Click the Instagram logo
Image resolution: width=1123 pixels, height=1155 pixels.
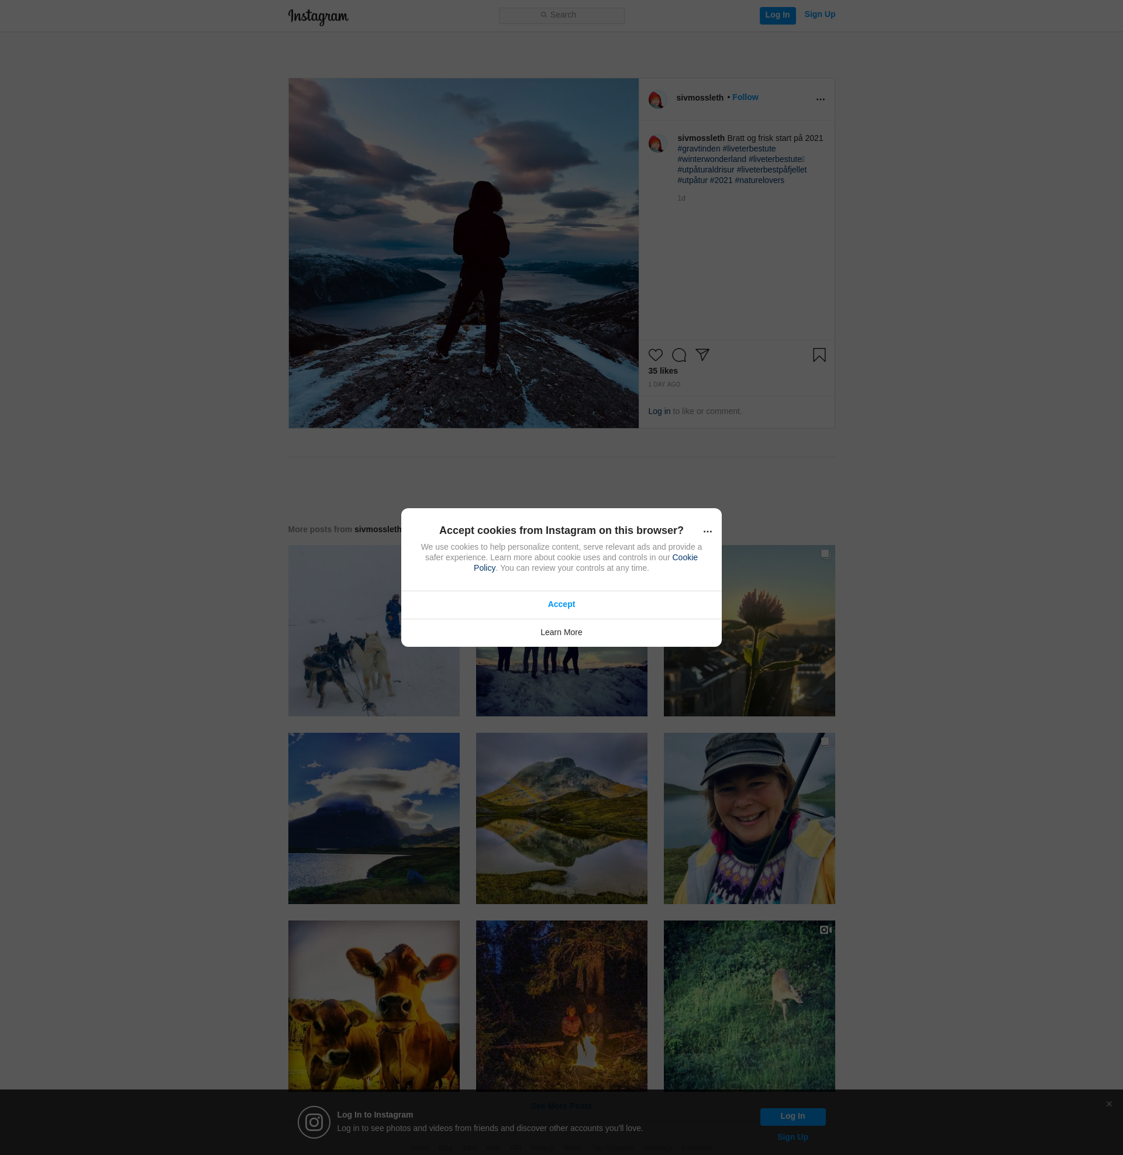tap(318, 16)
